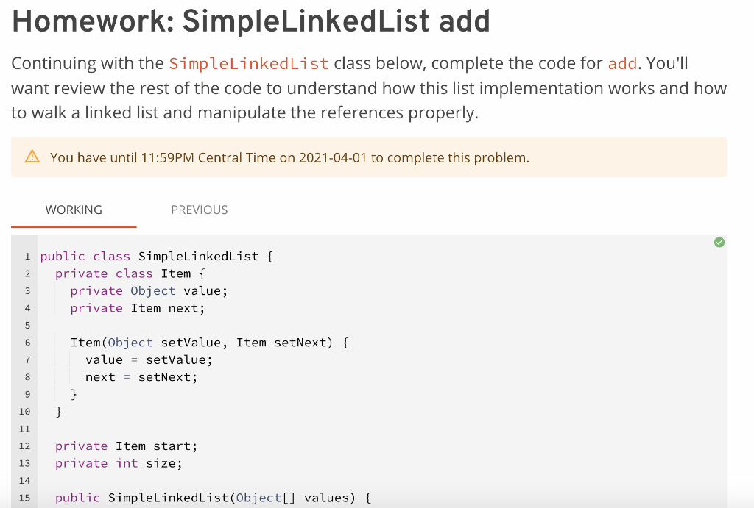Click line number 1 in the code editor
The height and width of the screenshot is (508, 754).
(27, 256)
